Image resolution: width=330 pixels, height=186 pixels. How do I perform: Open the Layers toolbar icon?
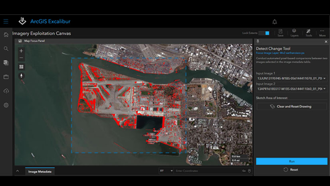pos(294,33)
